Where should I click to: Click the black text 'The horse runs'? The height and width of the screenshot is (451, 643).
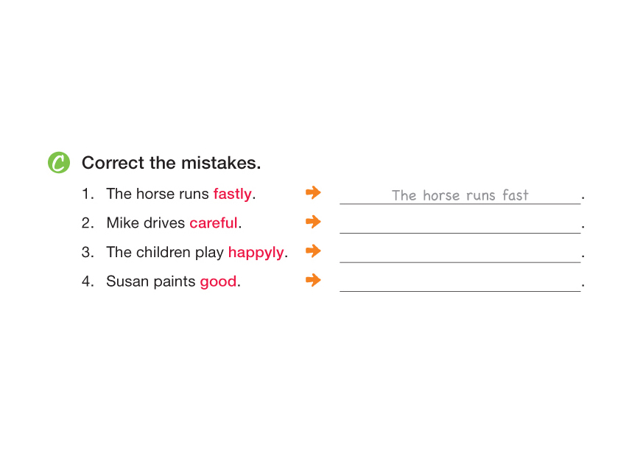(158, 194)
